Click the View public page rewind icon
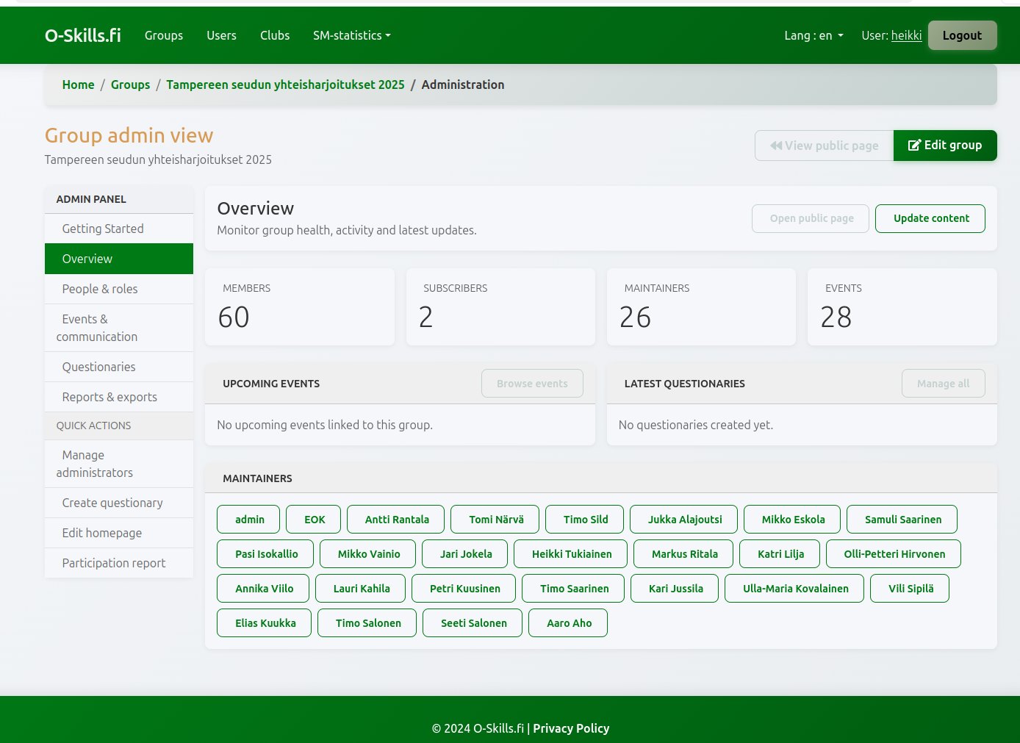Viewport: 1020px width, 743px height. [776, 146]
